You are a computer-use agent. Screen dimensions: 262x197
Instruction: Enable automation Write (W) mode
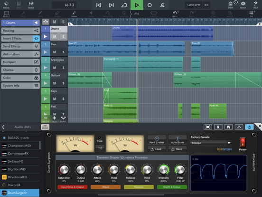229,127
